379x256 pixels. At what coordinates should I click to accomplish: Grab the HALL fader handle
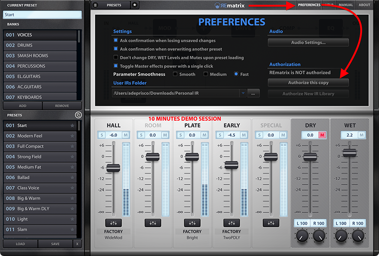[x=113, y=168]
